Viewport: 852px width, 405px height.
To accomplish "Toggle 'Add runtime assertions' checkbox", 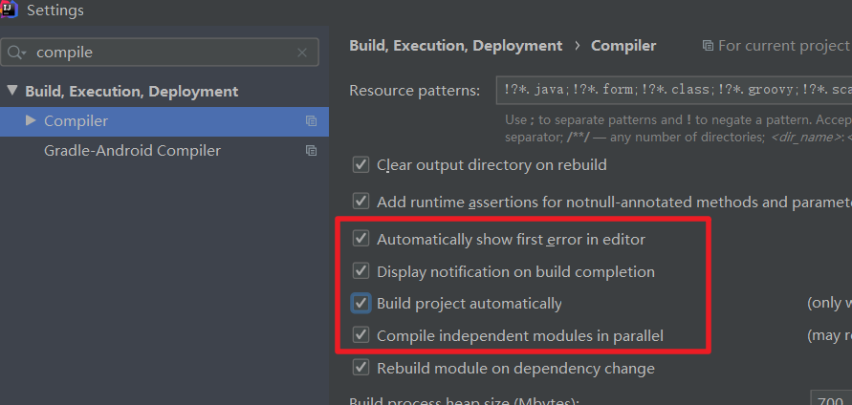I will [x=360, y=202].
